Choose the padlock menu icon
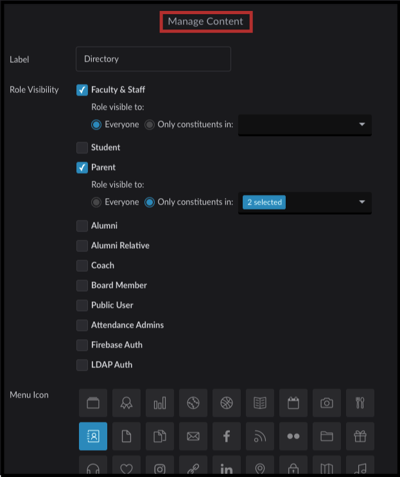 tap(293, 465)
